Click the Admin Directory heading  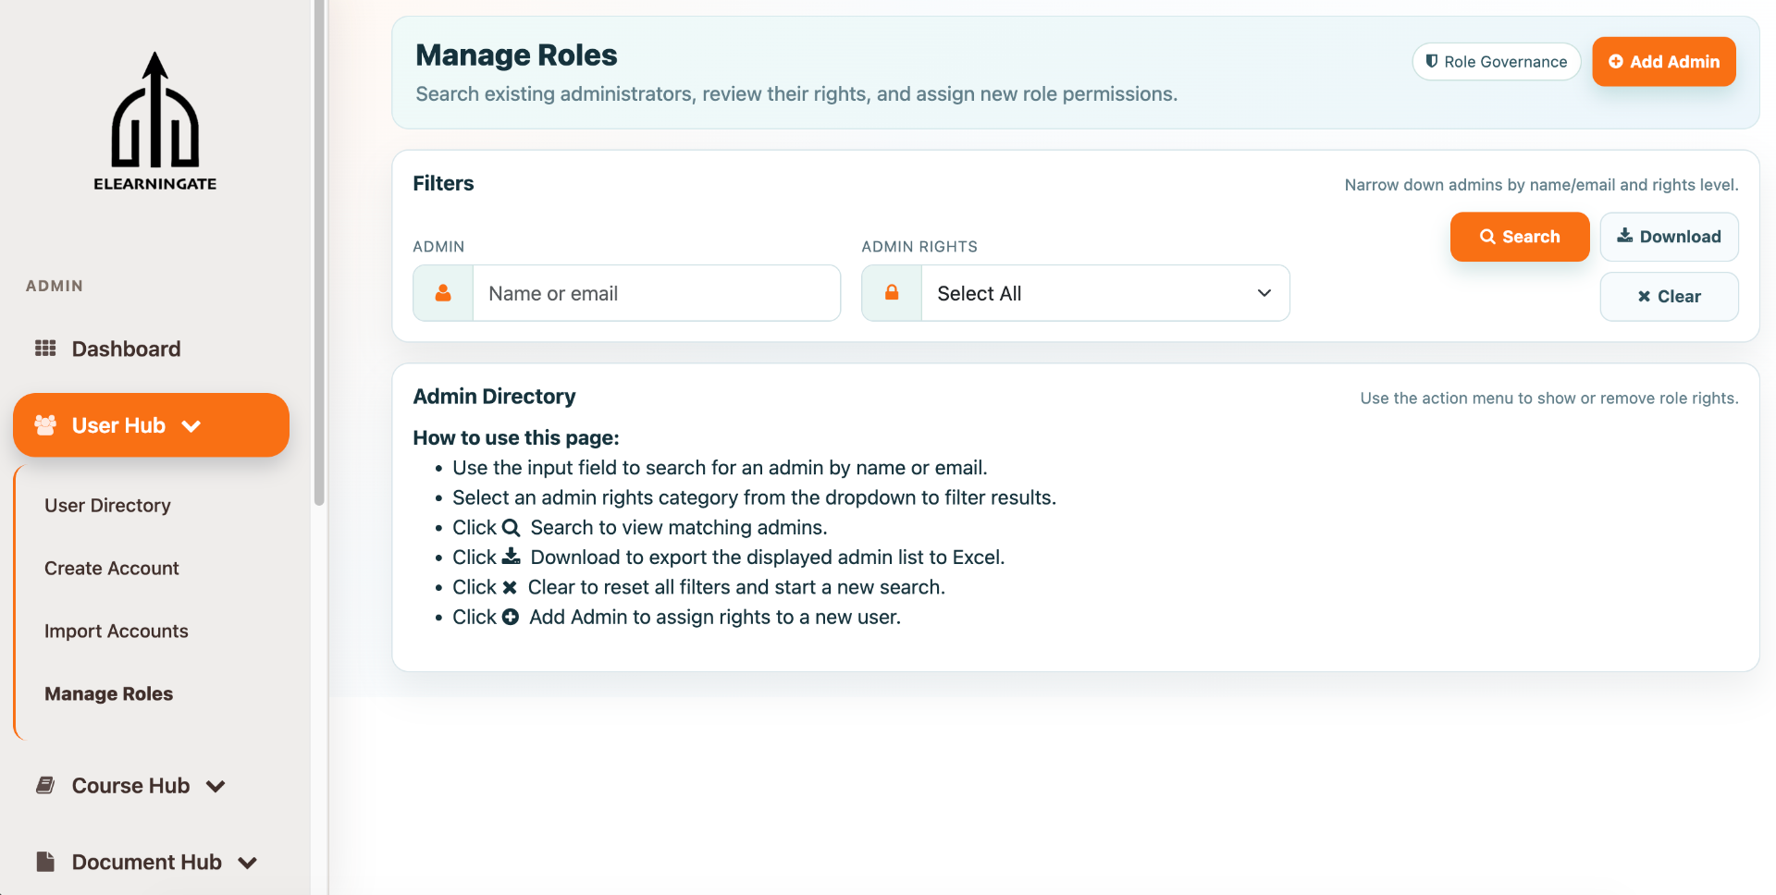point(494,397)
